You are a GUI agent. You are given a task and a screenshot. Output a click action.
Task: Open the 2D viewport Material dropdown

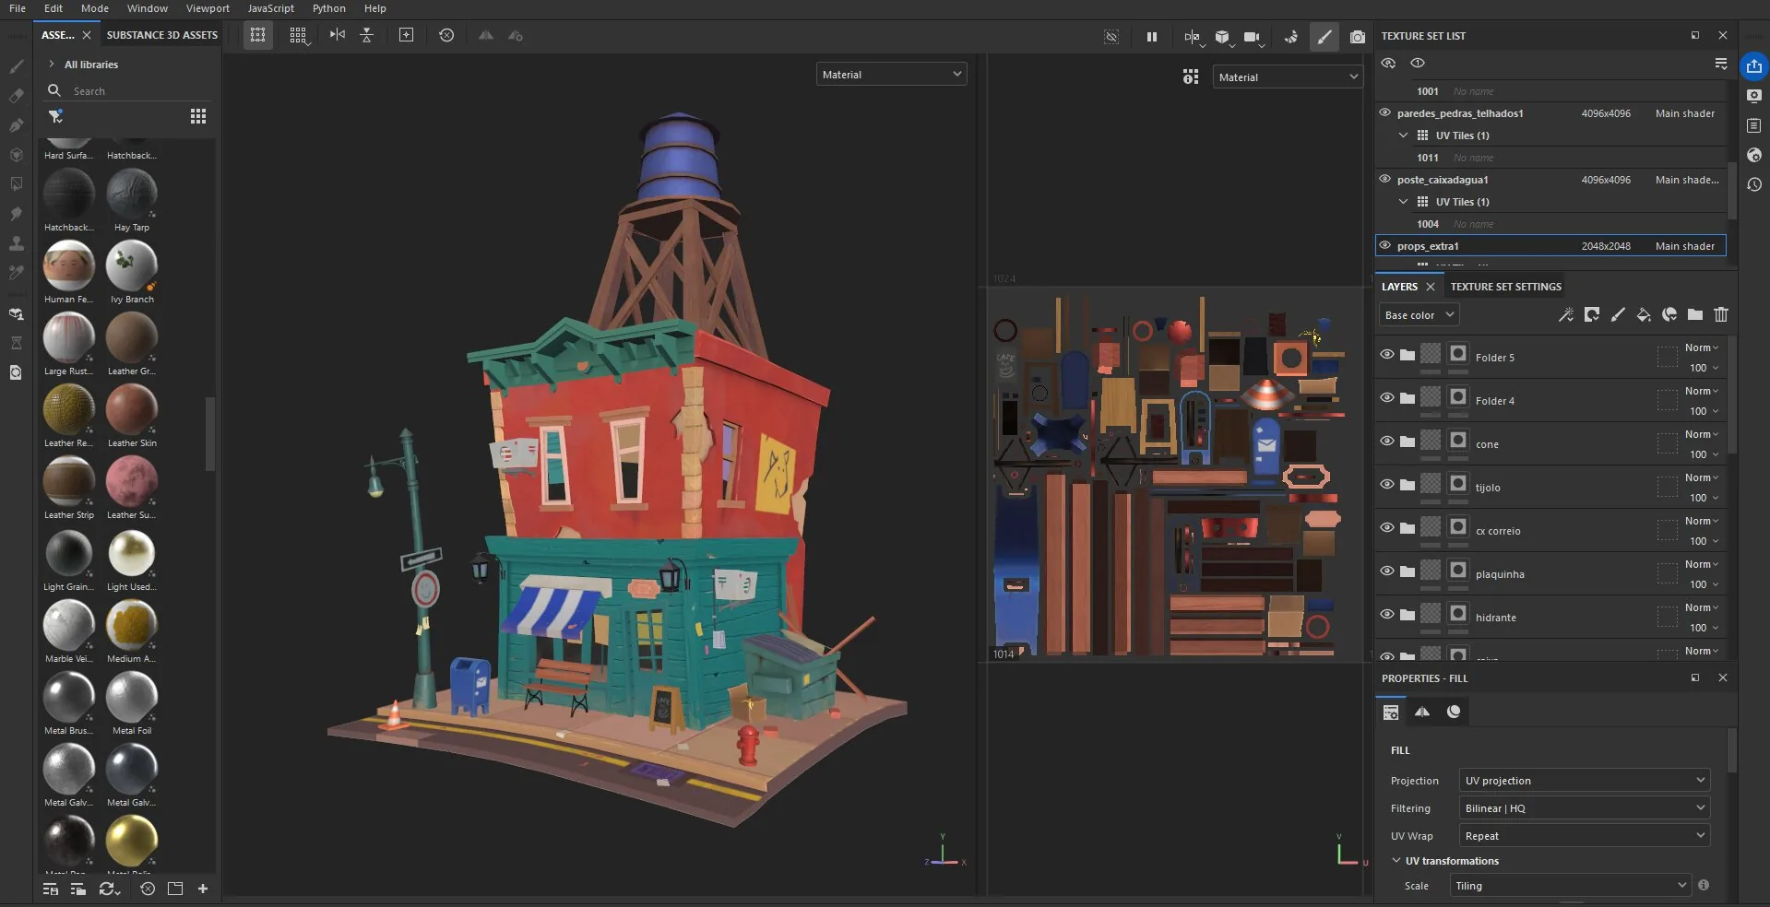tap(1288, 77)
